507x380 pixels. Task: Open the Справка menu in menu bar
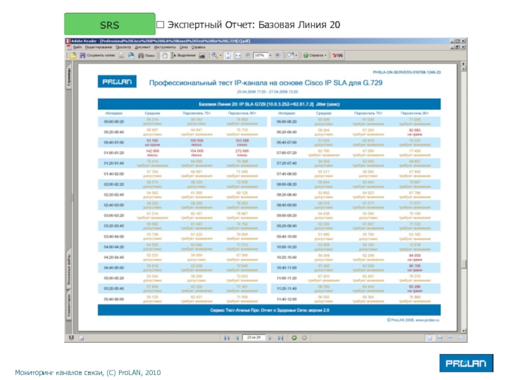[x=198, y=47]
